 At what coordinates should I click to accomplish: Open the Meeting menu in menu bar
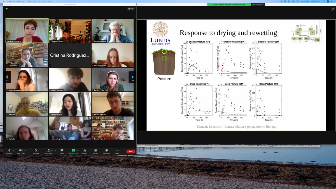pyautogui.click(x=21, y=1)
